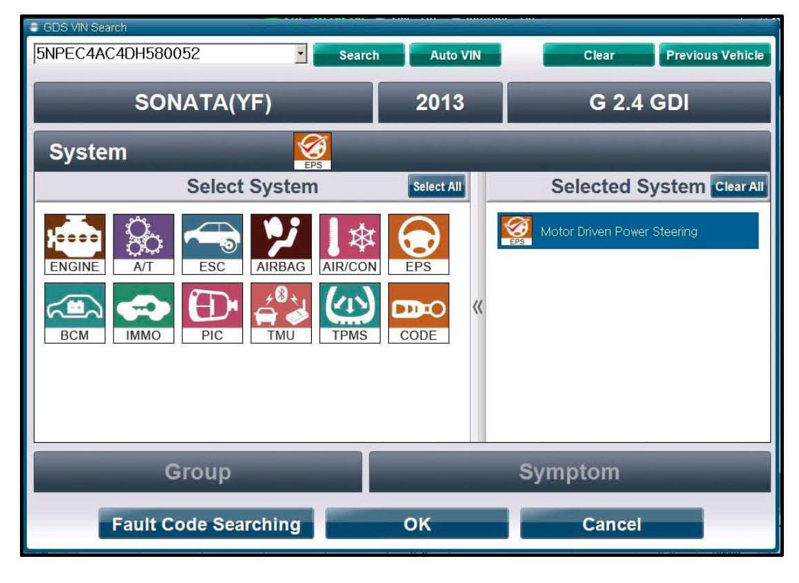Viewport: 799px width, 583px height.
Task: Open the Symptom section bar
Action: tap(569, 472)
